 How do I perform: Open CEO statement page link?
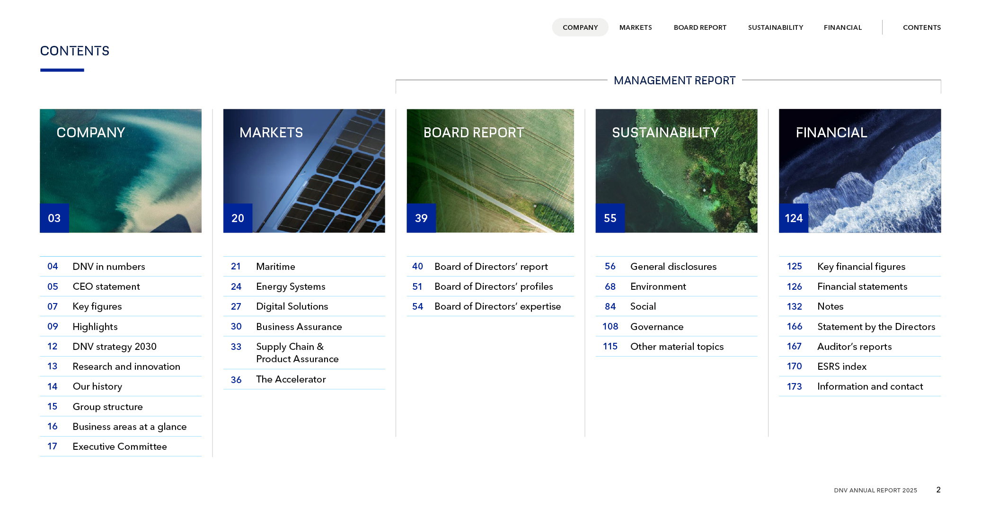pos(106,286)
